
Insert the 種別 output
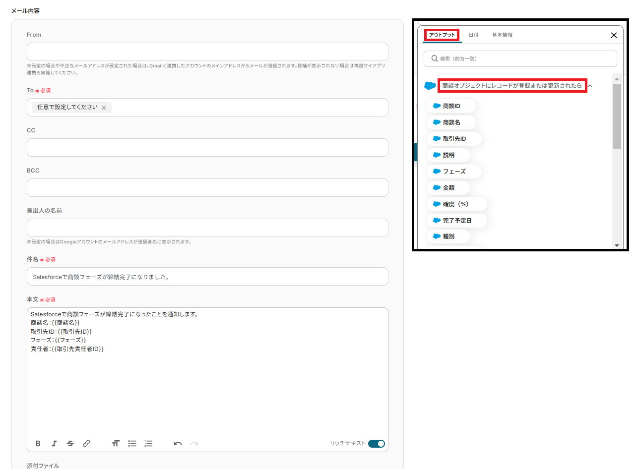tap(448, 236)
